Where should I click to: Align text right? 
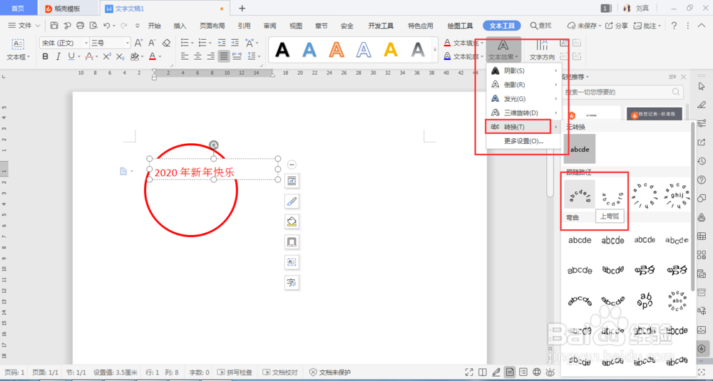(210, 56)
